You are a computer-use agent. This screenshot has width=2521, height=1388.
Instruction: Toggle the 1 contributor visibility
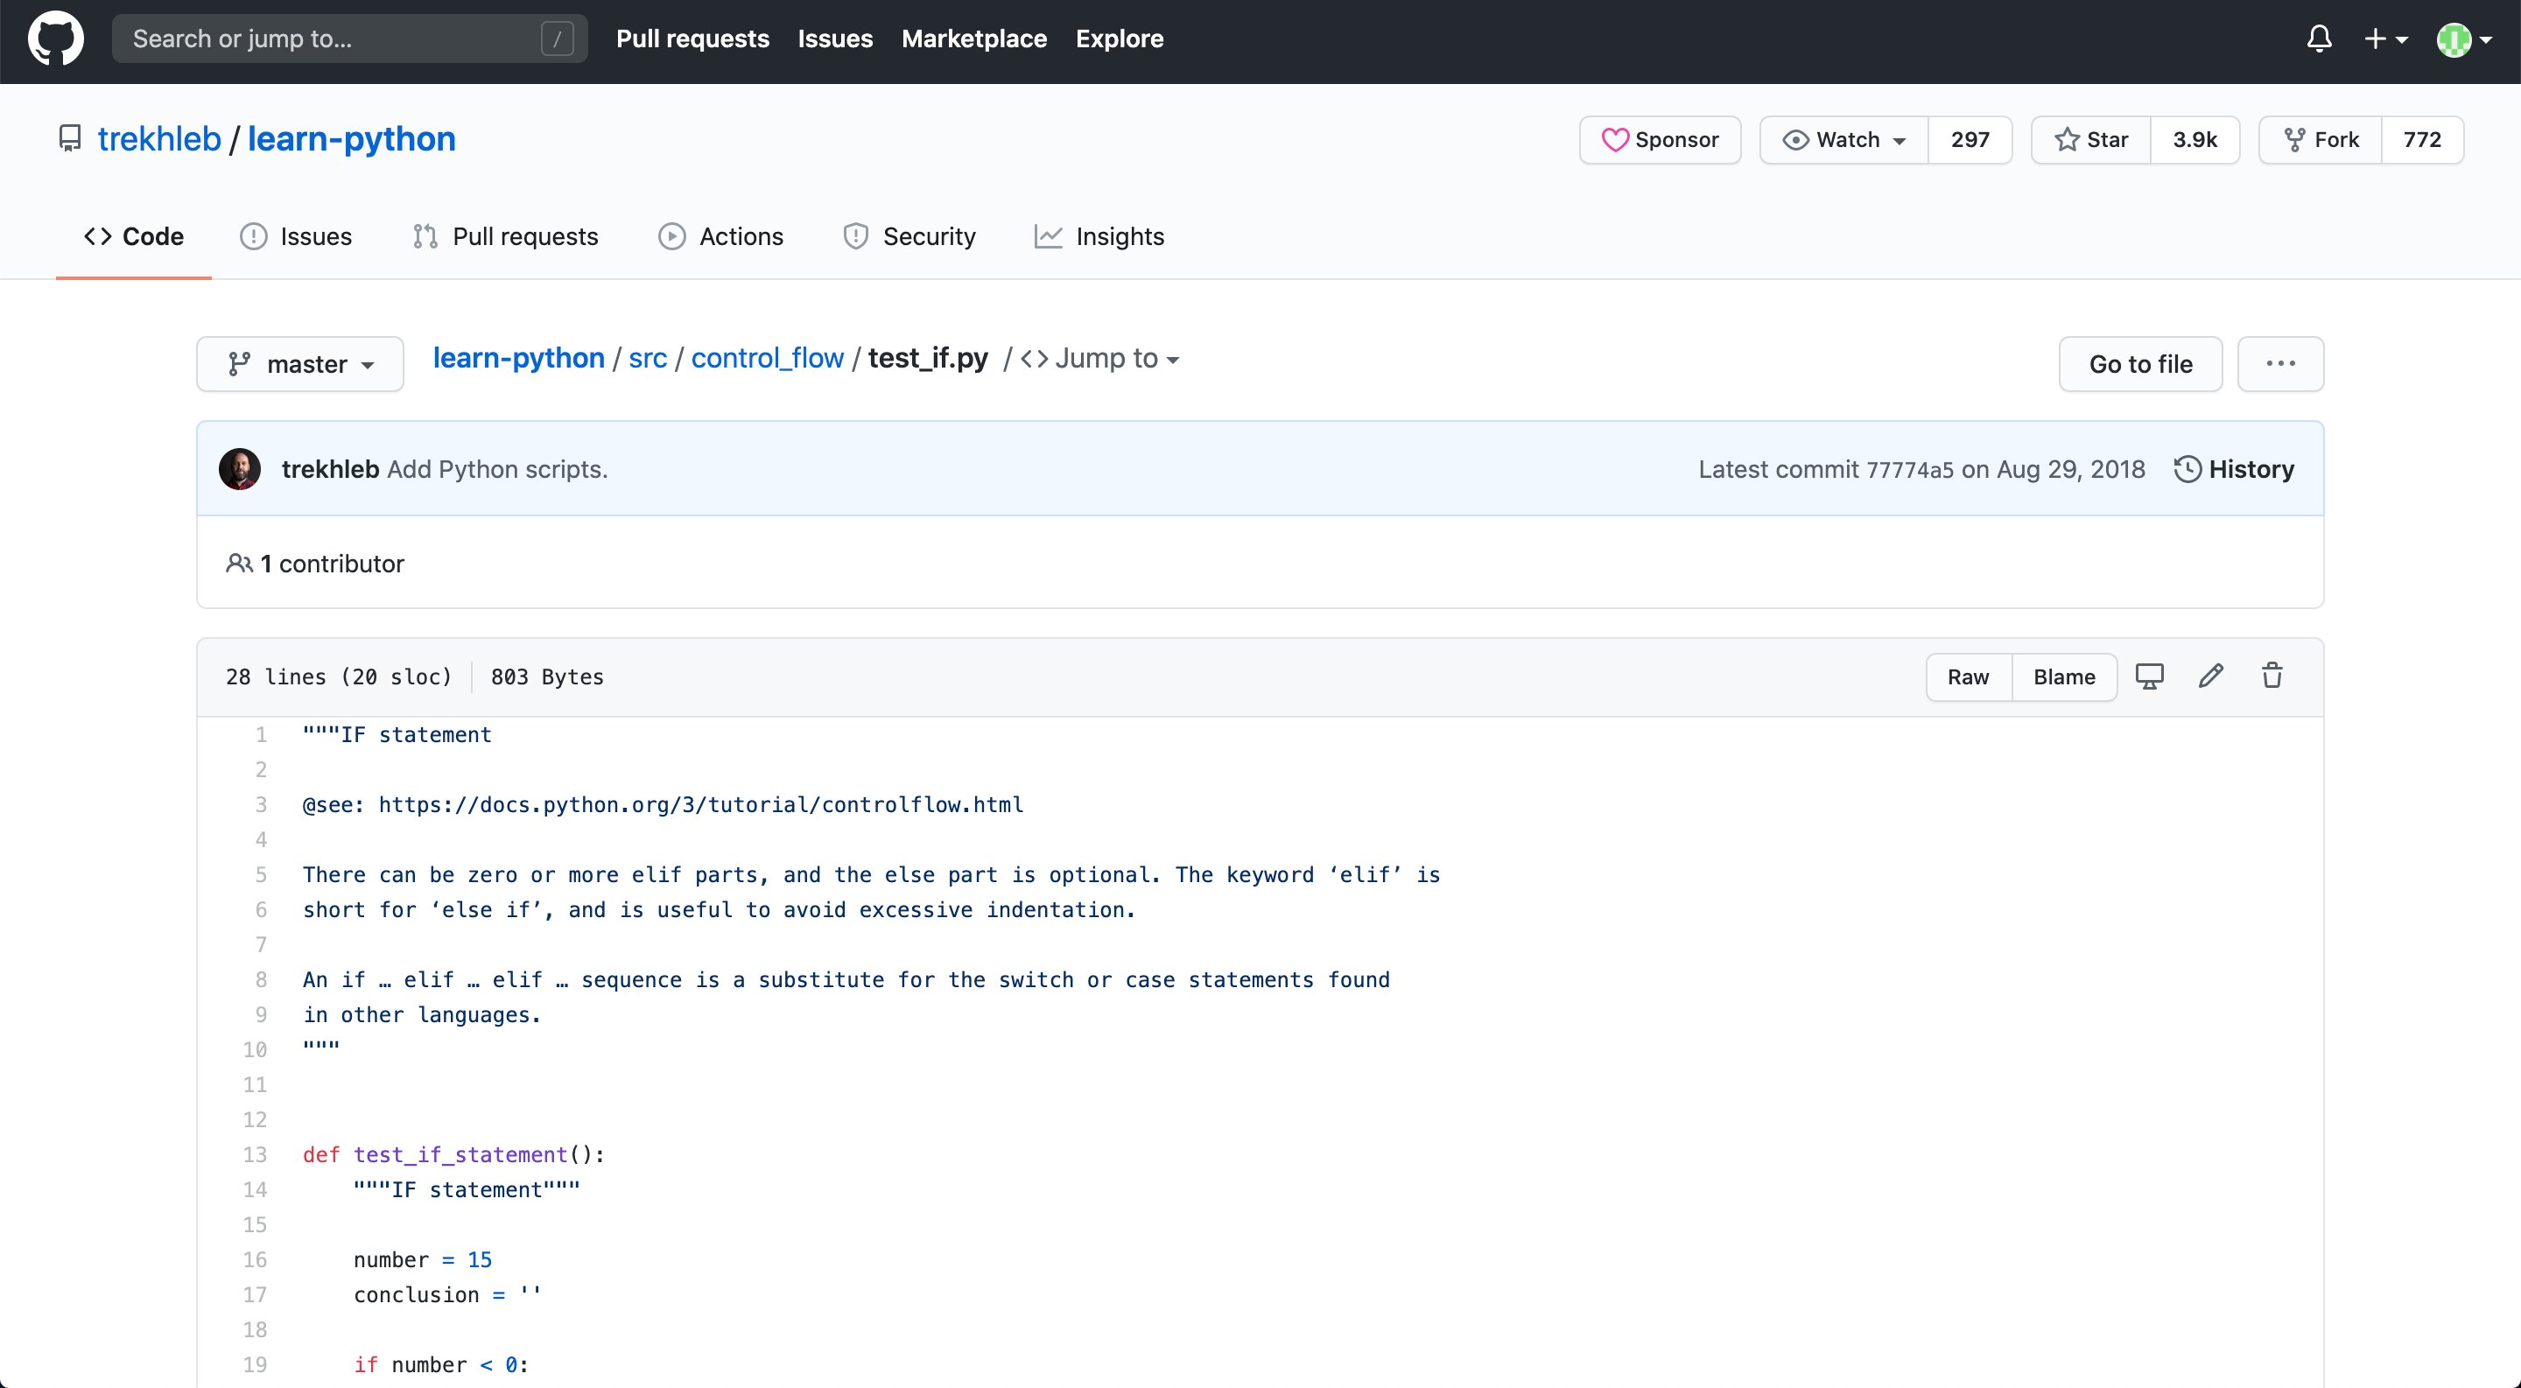click(x=316, y=563)
